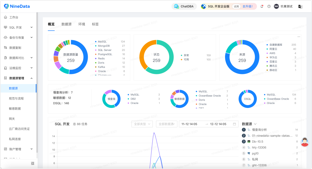The image size is (312, 169).
Task: Open the help question-mark icon
Action: [x=269, y=6]
